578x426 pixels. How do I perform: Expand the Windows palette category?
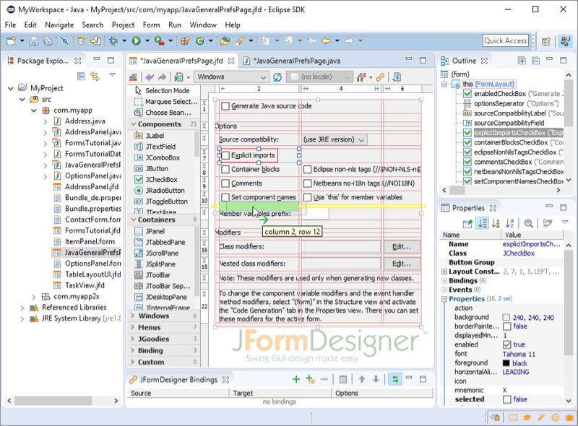133,316
